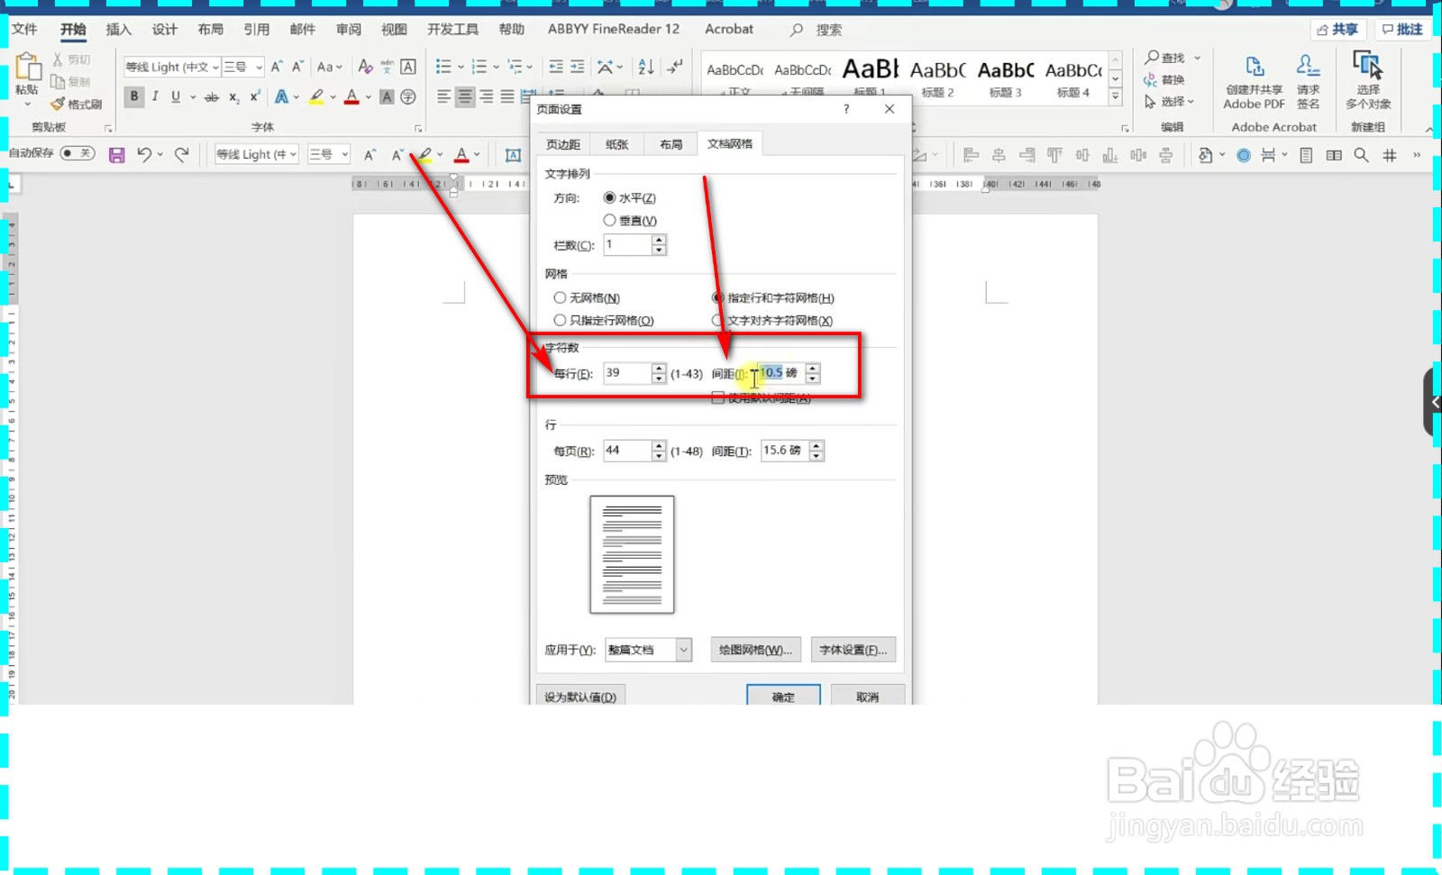The width and height of the screenshot is (1442, 875).
Task: Open the Insert ribbon tab
Action: coord(119,29)
